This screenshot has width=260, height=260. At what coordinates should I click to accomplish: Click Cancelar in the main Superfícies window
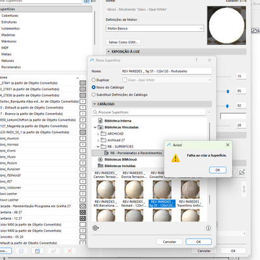click(204, 251)
